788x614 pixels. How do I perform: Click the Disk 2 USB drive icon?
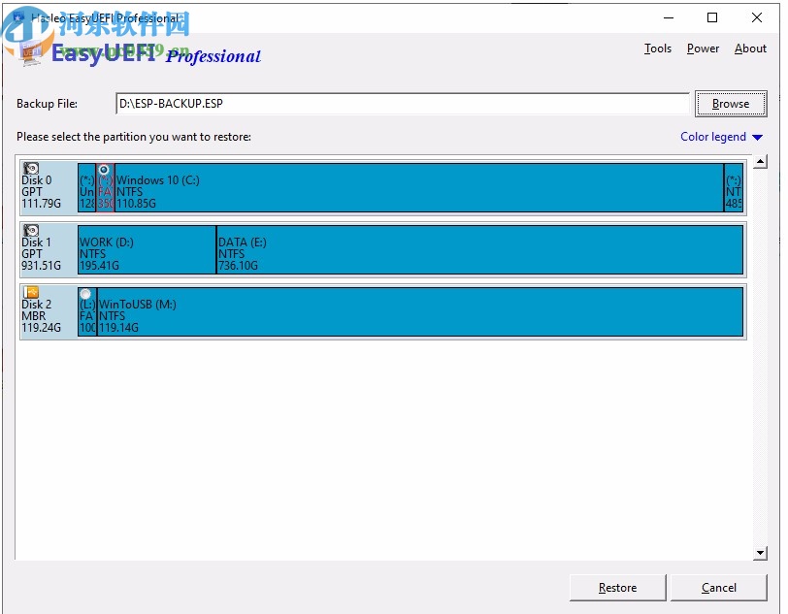point(31,292)
